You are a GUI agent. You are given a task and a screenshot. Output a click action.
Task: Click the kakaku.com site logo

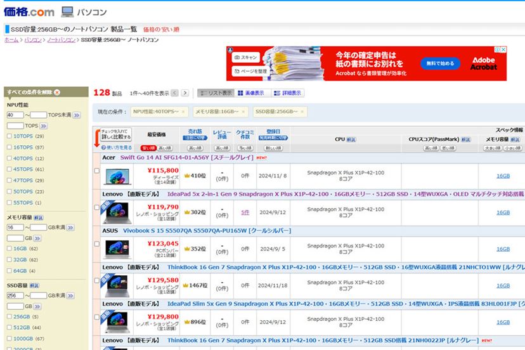coord(29,11)
